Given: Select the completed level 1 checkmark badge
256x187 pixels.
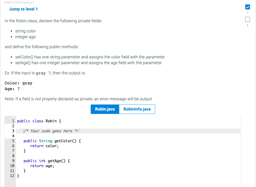Looking at the screenshot, I should tap(247, 7).
